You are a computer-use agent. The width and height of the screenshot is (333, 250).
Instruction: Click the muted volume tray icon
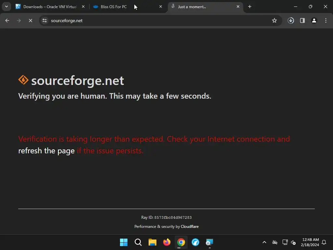coord(294,242)
